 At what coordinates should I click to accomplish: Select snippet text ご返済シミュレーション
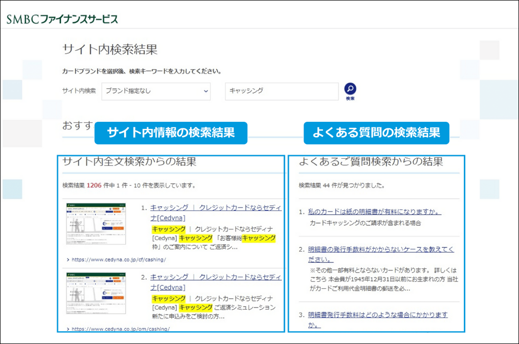pyautogui.click(x=245, y=307)
